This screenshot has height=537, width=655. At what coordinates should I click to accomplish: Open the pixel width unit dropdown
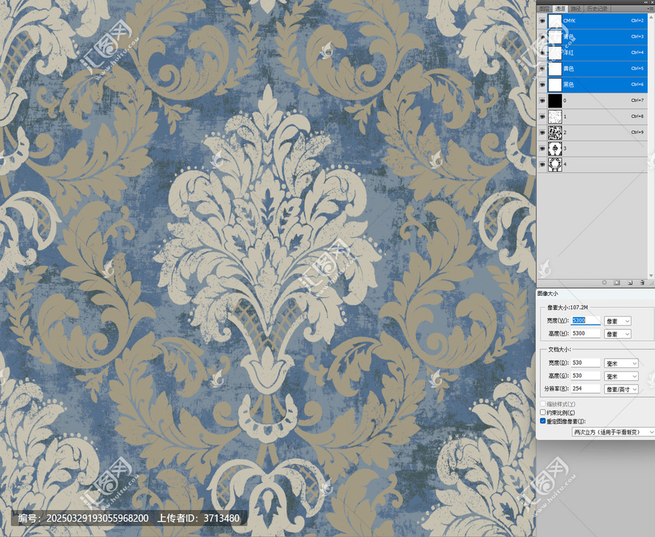[617, 321]
